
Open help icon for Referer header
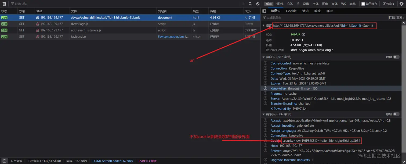[x=265, y=151]
